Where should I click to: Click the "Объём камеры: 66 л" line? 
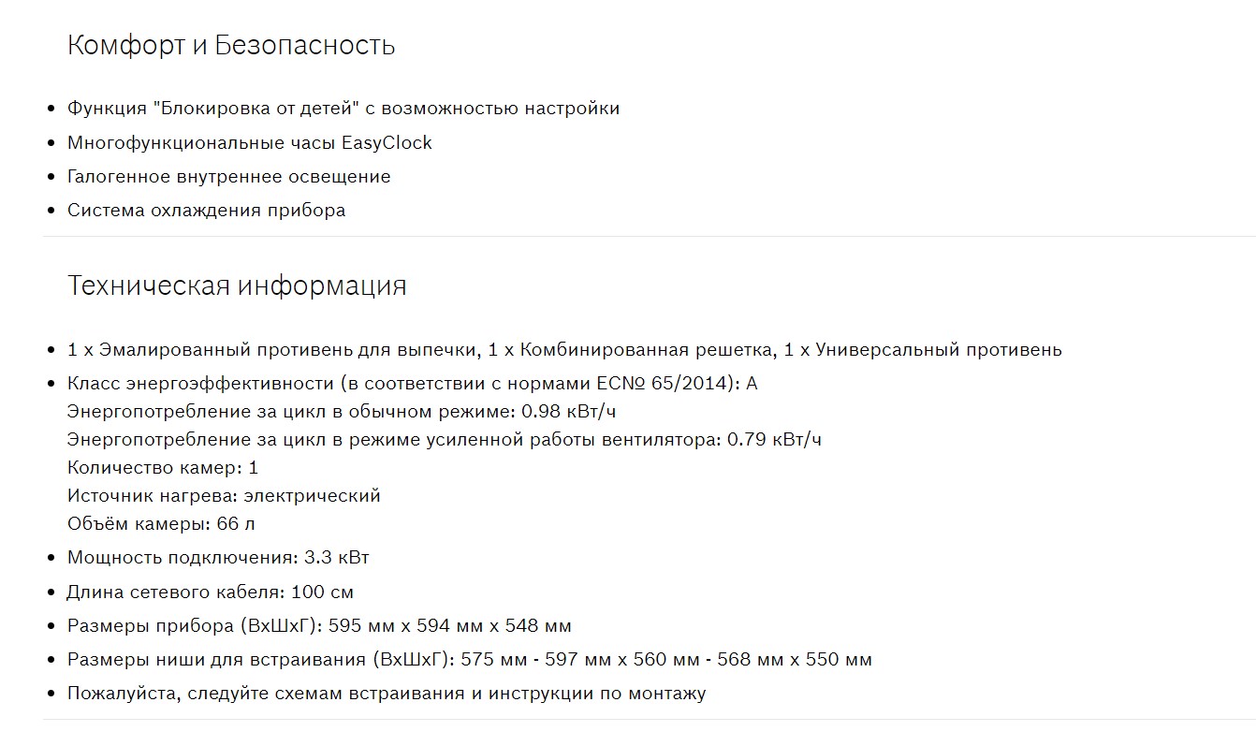(161, 524)
